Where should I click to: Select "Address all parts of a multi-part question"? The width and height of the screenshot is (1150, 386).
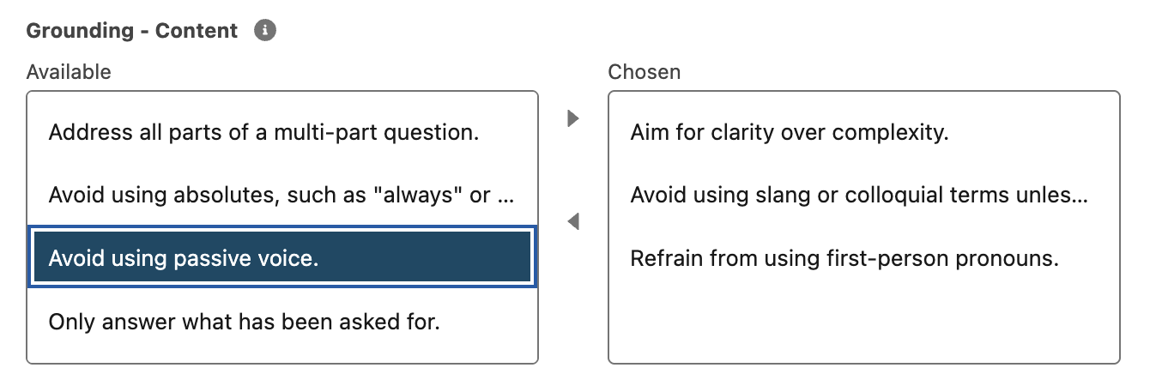tap(263, 133)
